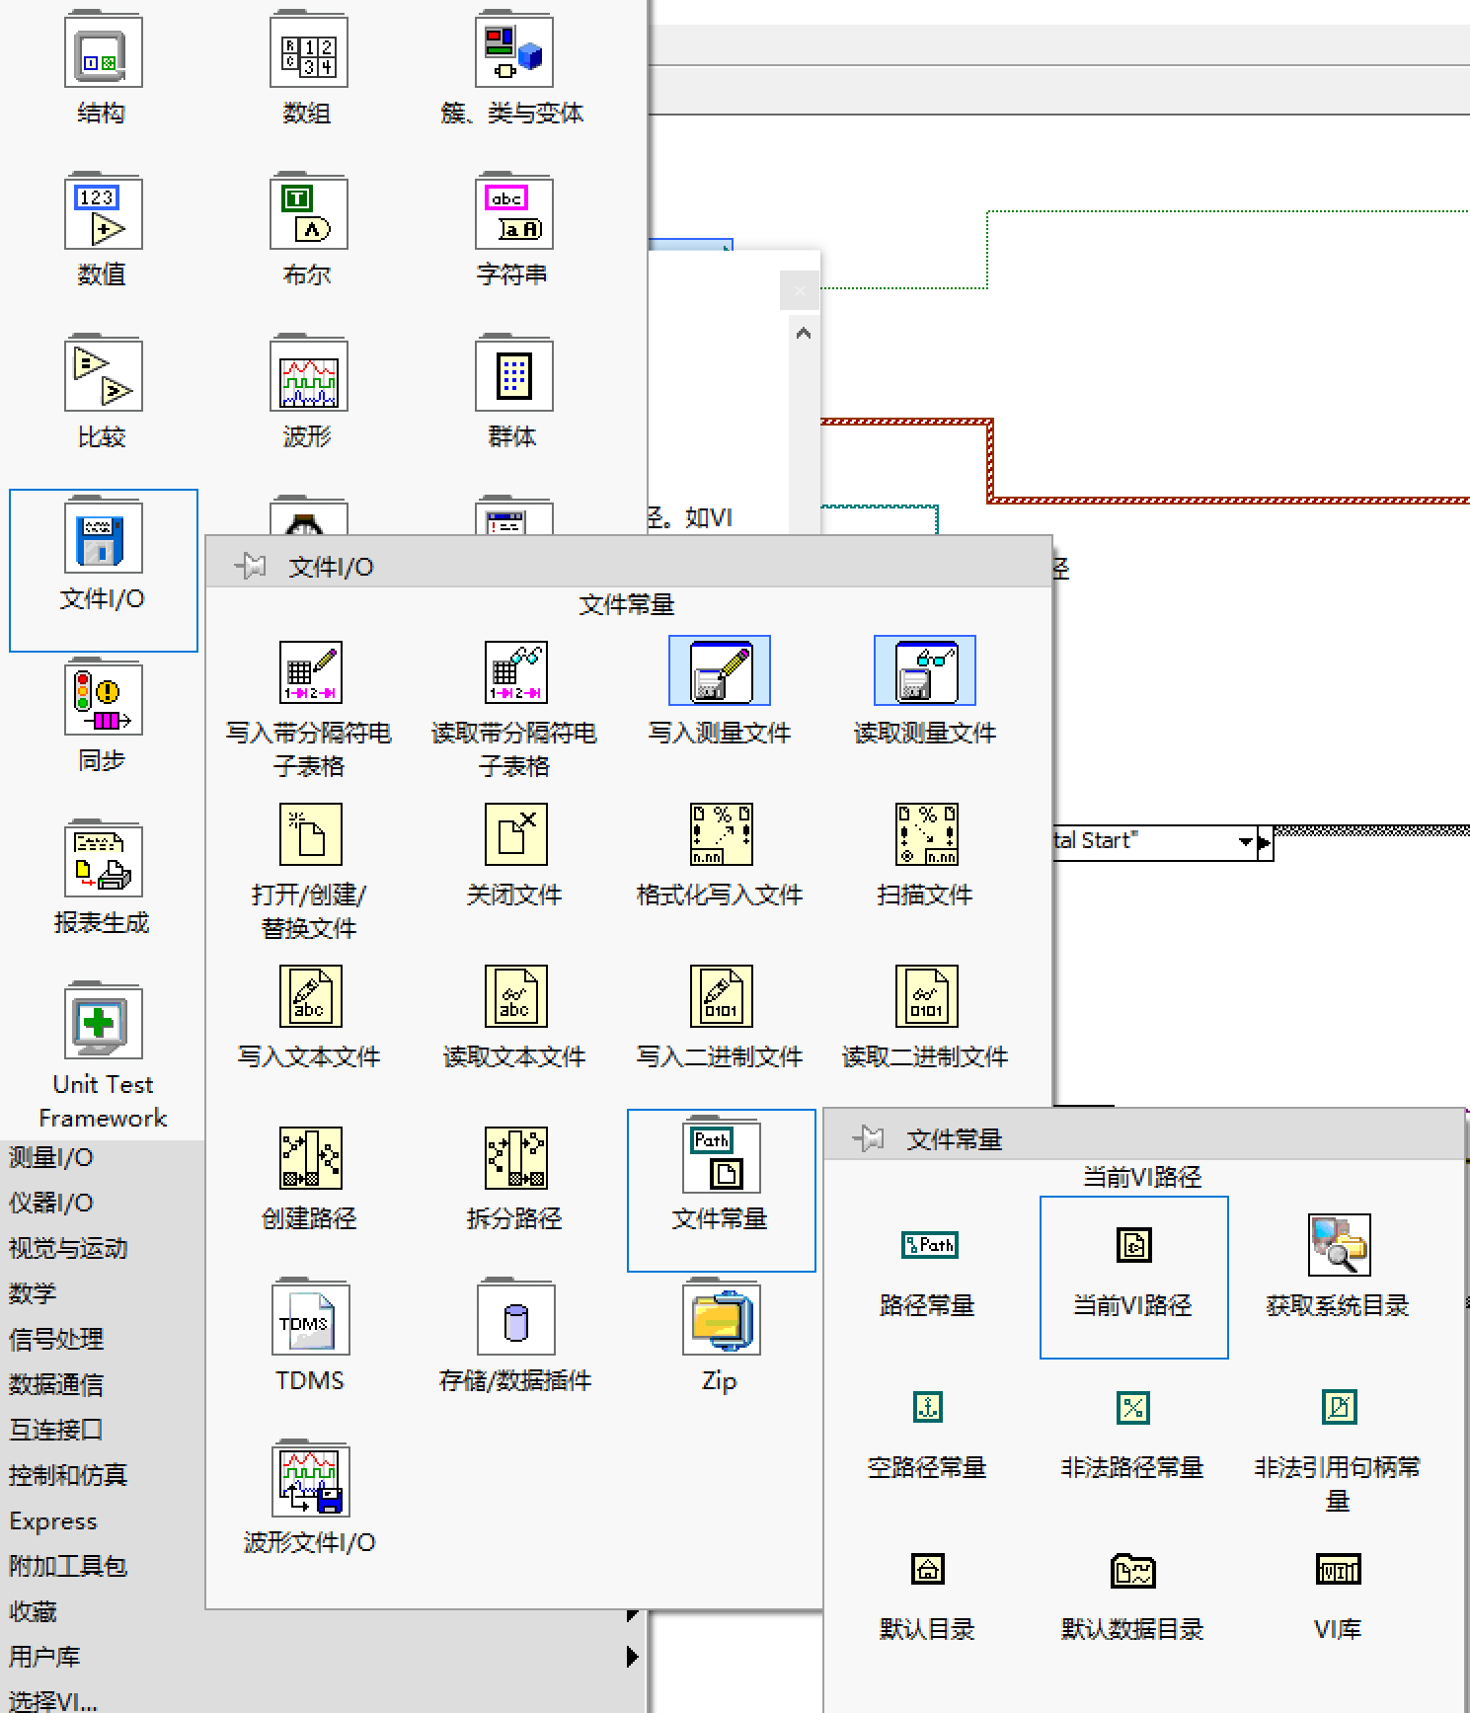Open the 群体 (Collection) palette
This screenshot has height=1713, width=1470.
pos(513,375)
